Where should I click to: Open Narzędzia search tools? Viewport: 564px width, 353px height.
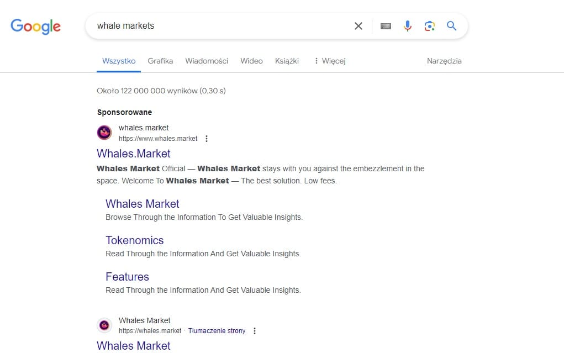[x=444, y=61]
